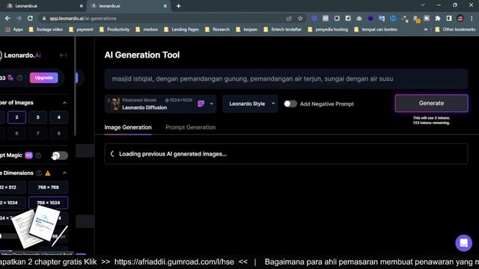The image size is (479, 269).
Task: Select 4 as number of images
Action: click(x=58, y=117)
